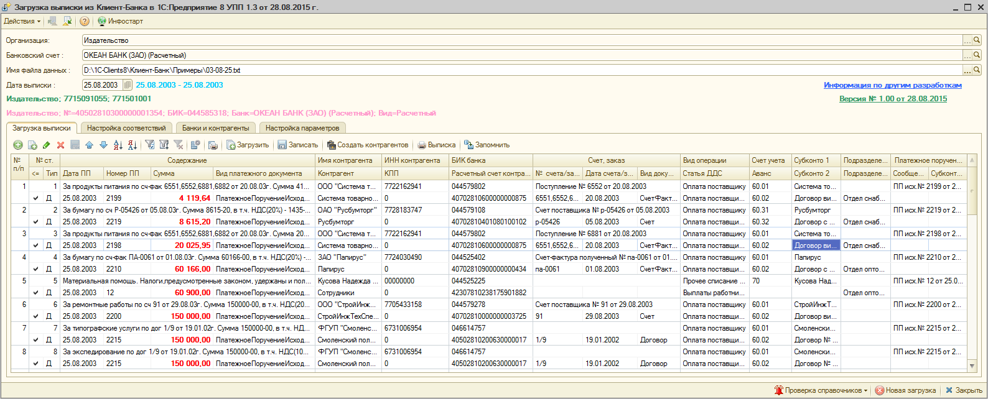This screenshot has height=399, width=988.
Task: Open Help via the question mark icon
Action: pos(85,21)
